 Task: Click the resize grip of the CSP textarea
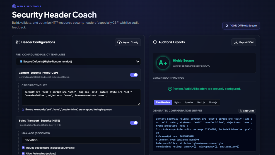click(139, 104)
